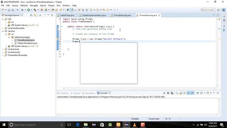Toggle Word Wrap in Console toolbar
227x128 pixels.
[x=184, y=93]
